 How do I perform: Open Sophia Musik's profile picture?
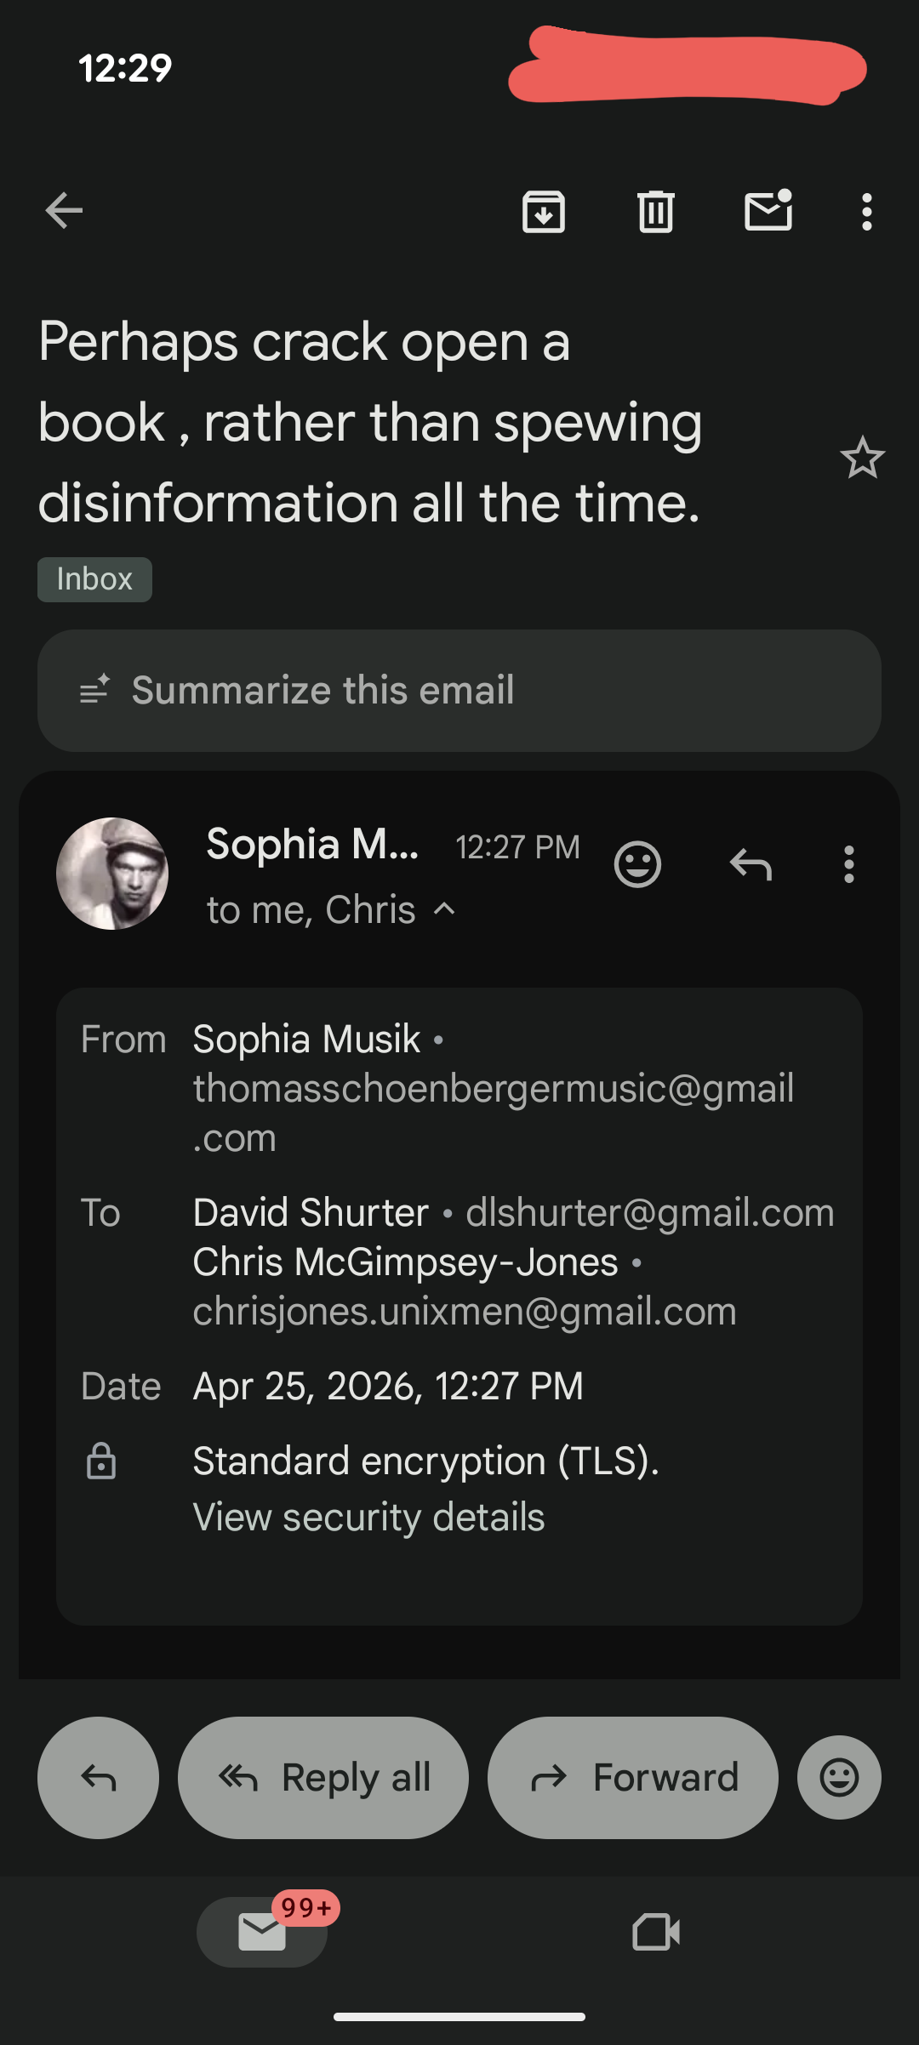tap(112, 874)
